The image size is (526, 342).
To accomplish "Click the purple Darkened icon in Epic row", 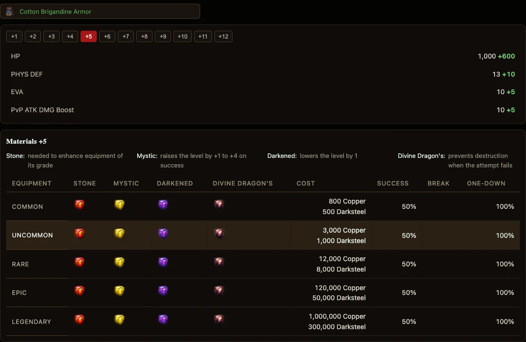I will click(x=163, y=291).
